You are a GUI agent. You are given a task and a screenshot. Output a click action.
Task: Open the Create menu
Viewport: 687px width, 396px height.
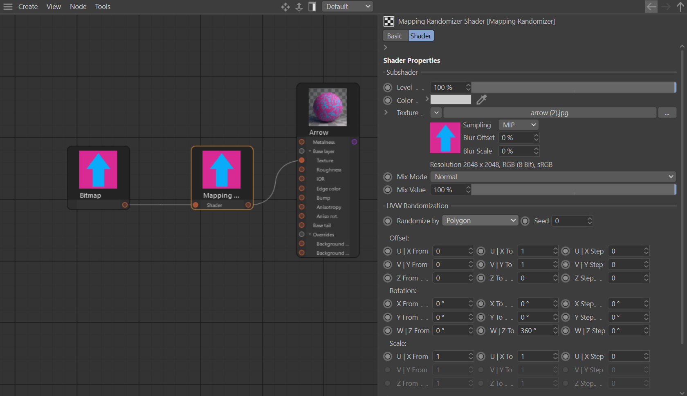[x=28, y=7]
